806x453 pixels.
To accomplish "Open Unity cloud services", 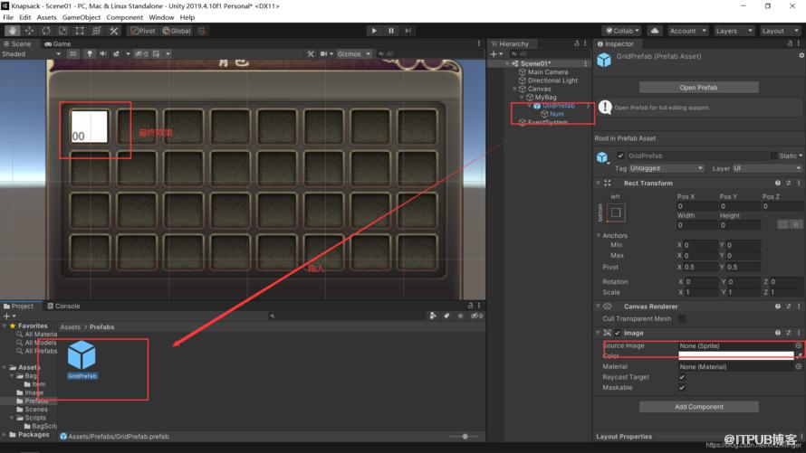I will pos(655,31).
